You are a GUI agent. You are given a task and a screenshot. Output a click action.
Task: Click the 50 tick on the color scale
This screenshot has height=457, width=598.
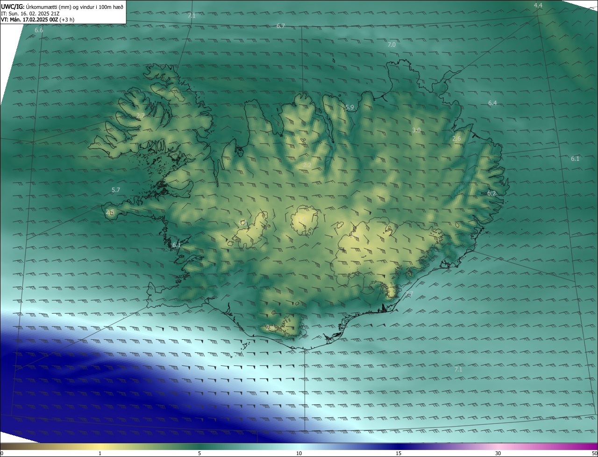pos(594,453)
